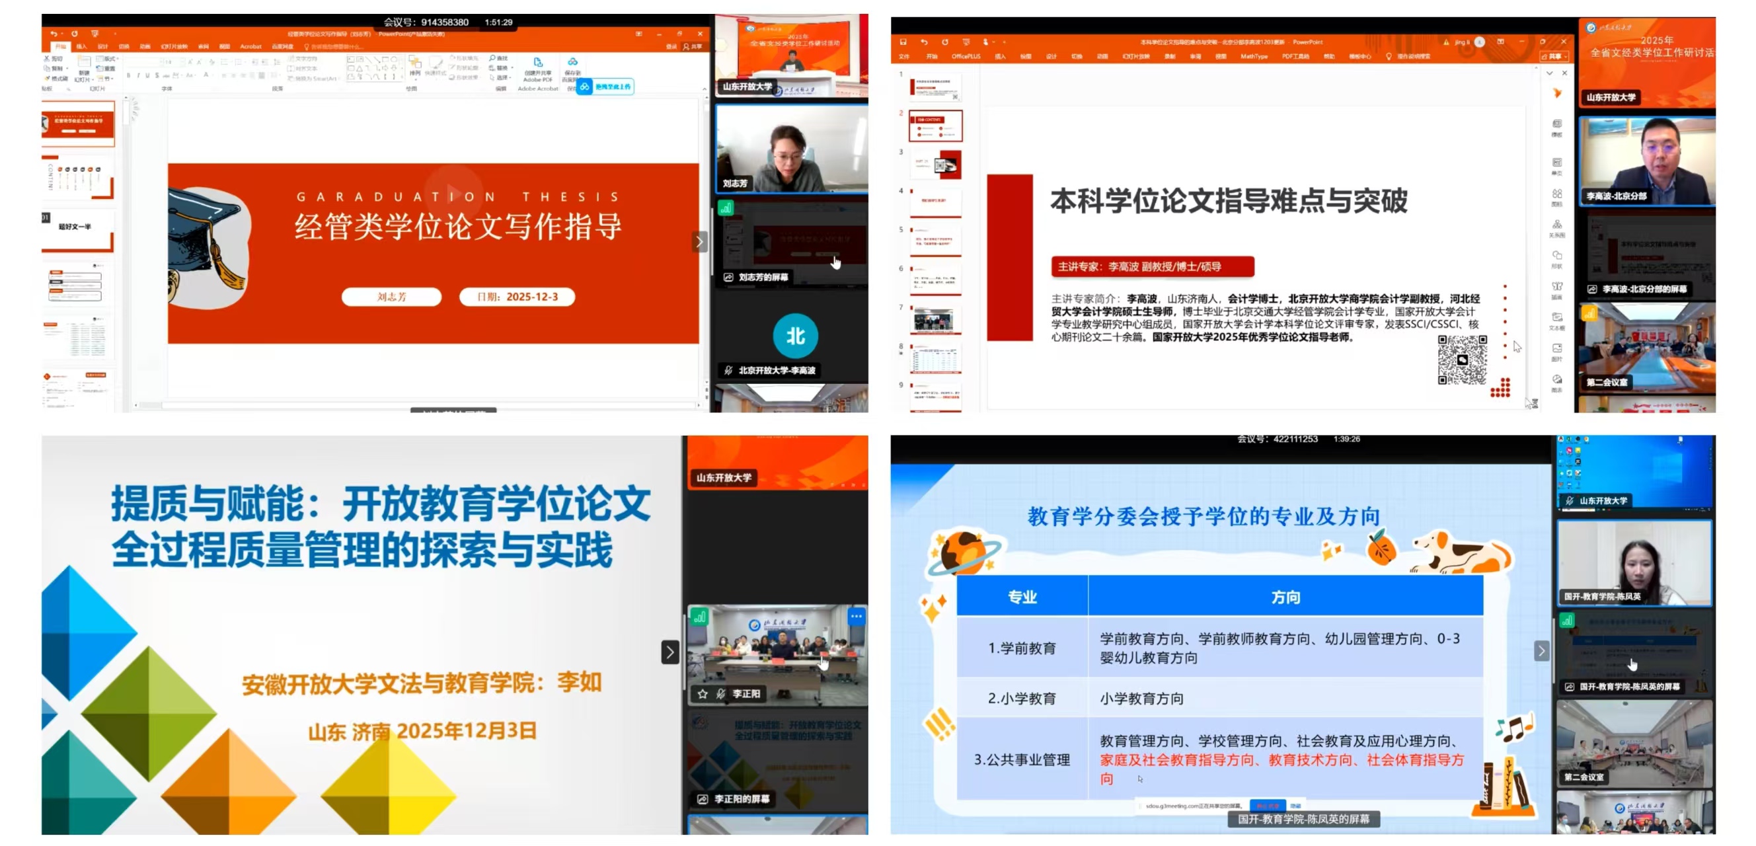The height and width of the screenshot is (846, 1756).
Task: Click the Save icon in right PowerPoint window
Action: (903, 42)
